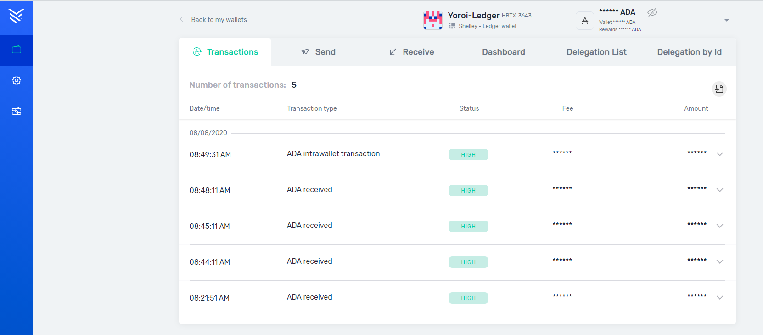Screen dimensions: 763x335
Task: Expand the 08:48:11 AM transaction details
Action: click(x=720, y=190)
